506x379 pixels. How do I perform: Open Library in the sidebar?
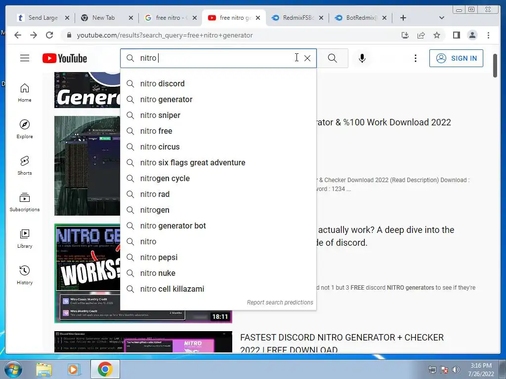pos(25,238)
